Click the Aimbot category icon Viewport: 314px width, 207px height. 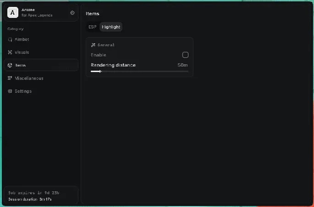click(x=10, y=39)
